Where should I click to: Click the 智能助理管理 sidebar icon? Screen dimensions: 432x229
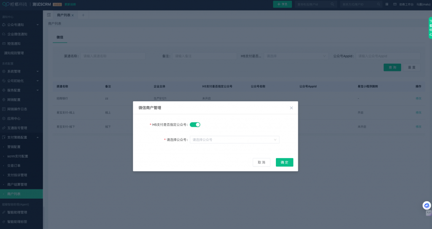pyautogui.click(x=4, y=212)
